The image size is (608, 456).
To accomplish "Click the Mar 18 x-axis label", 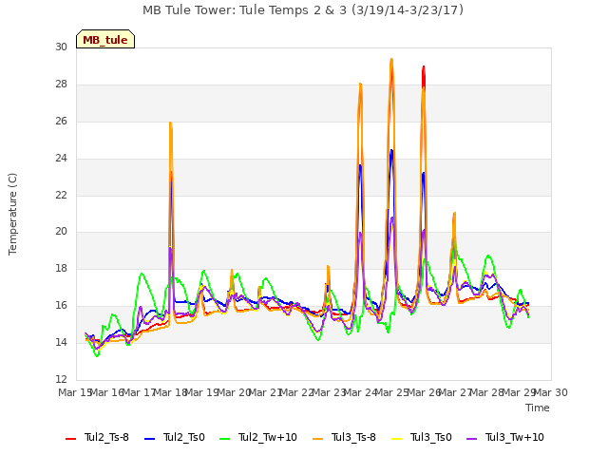I will coord(171,392).
